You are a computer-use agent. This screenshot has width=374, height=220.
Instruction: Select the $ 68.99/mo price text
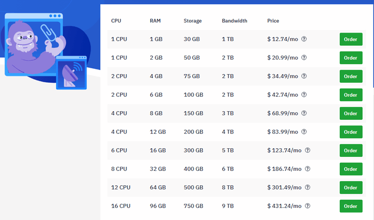[282, 113]
